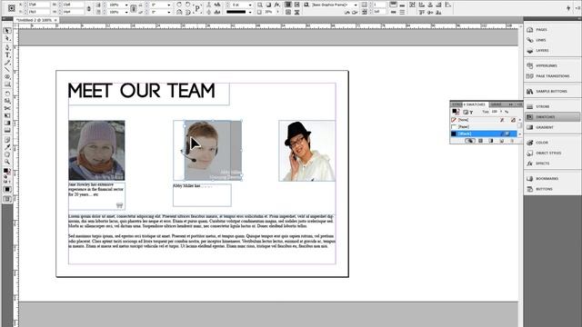
Task: Click the Swatches tab in the floating panel
Action: 475,104
